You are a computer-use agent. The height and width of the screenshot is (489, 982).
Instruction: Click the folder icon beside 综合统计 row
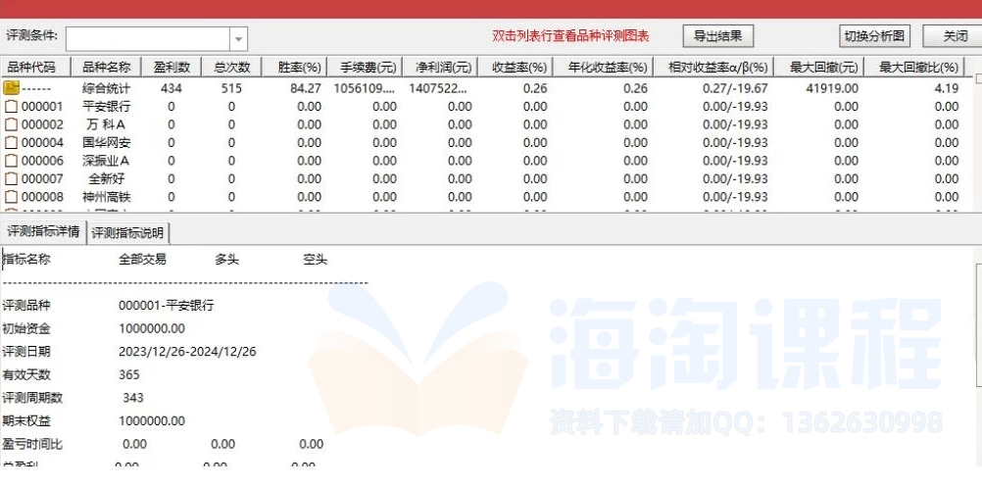coord(12,88)
